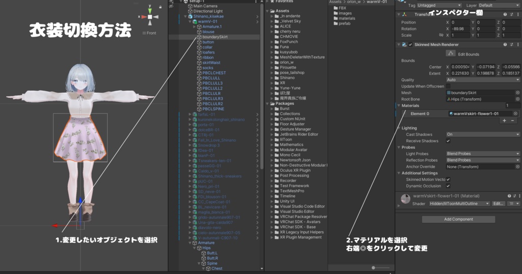
Task: Open Reflection Probes dropdown
Action: click(x=483, y=160)
